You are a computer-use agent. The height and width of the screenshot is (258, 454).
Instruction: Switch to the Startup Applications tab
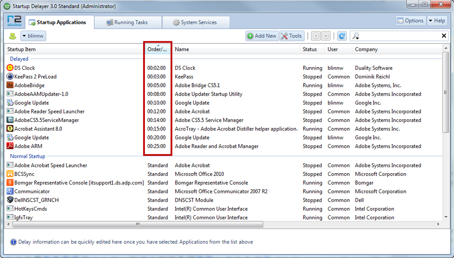click(59, 22)
